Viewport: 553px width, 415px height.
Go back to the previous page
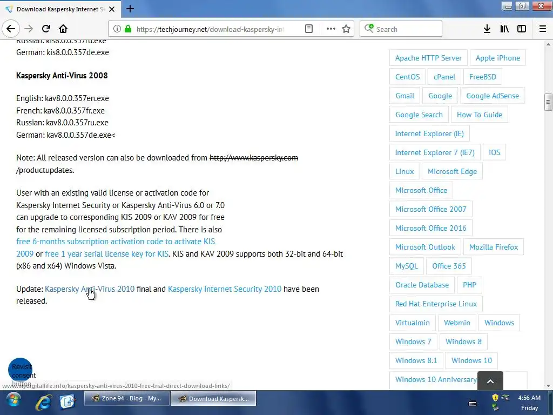pyautogui.click(x=11, y=29)
